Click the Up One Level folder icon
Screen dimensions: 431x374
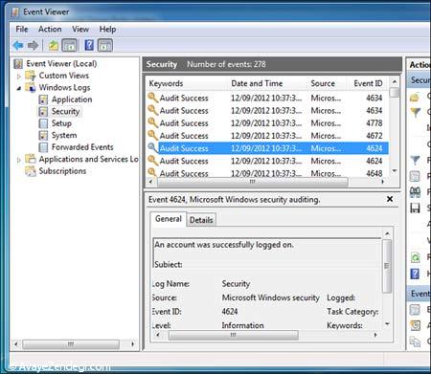[54, 46]
